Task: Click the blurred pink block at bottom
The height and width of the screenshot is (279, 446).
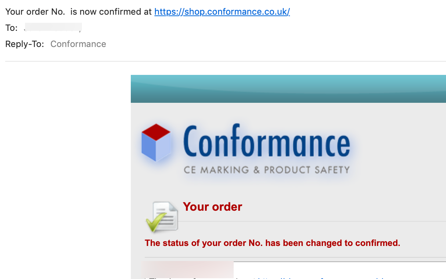Action: 187,270
